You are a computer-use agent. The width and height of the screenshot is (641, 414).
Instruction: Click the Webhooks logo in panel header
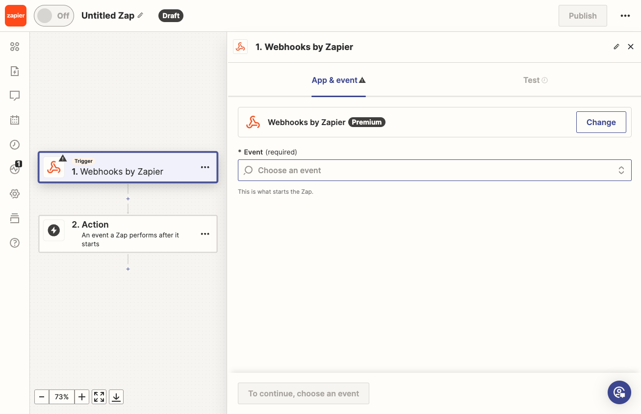(240, 47)
